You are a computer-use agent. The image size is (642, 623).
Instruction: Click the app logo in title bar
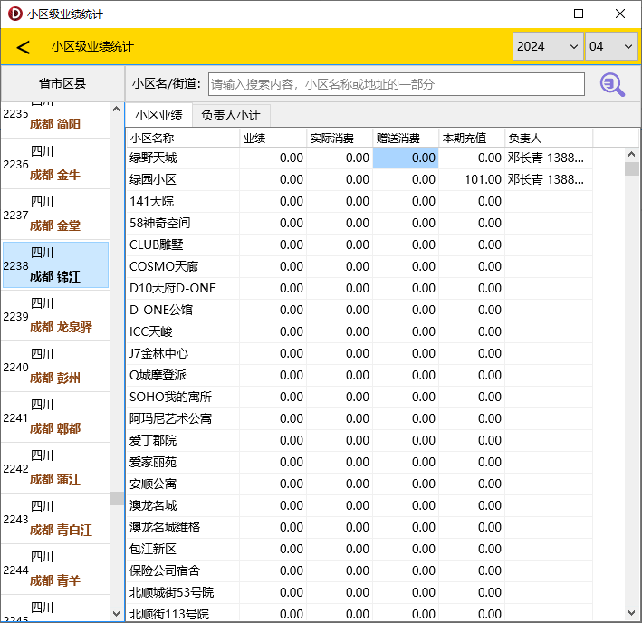tap(14, 14)
